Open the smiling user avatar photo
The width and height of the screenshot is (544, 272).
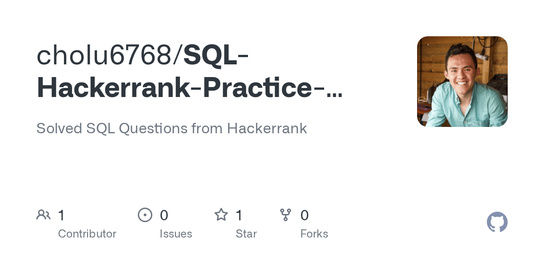(x=462, y=82)
